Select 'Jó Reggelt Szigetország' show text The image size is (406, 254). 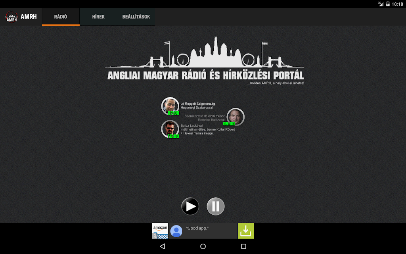pyautogui.click(x=198, y=104)
